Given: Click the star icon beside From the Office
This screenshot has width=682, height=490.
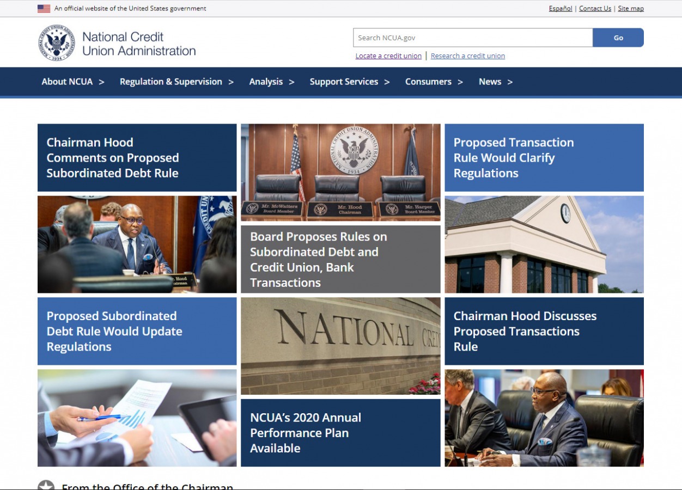Looking at the screenshot, I should [x=46, y=486].
